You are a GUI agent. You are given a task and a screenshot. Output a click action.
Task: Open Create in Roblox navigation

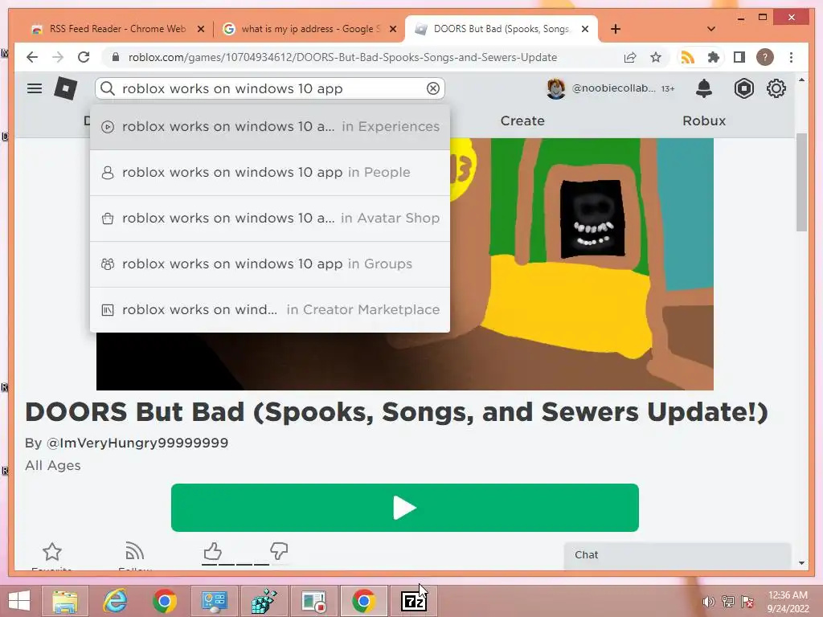coord(522,121)
